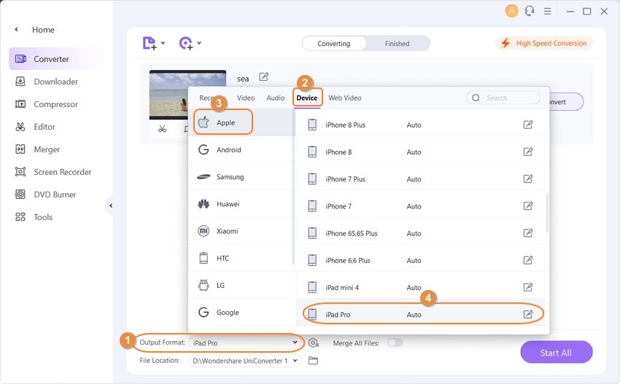Edit settings for iPhone 7 preset
This screenshot has width=620, height=384.
[528, 205]
